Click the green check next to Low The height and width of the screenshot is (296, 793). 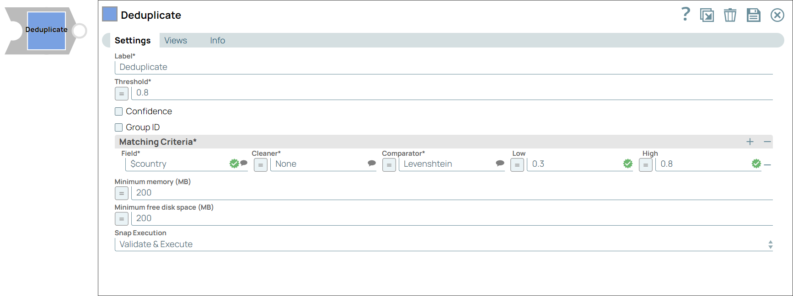click(x=628, y=164)
